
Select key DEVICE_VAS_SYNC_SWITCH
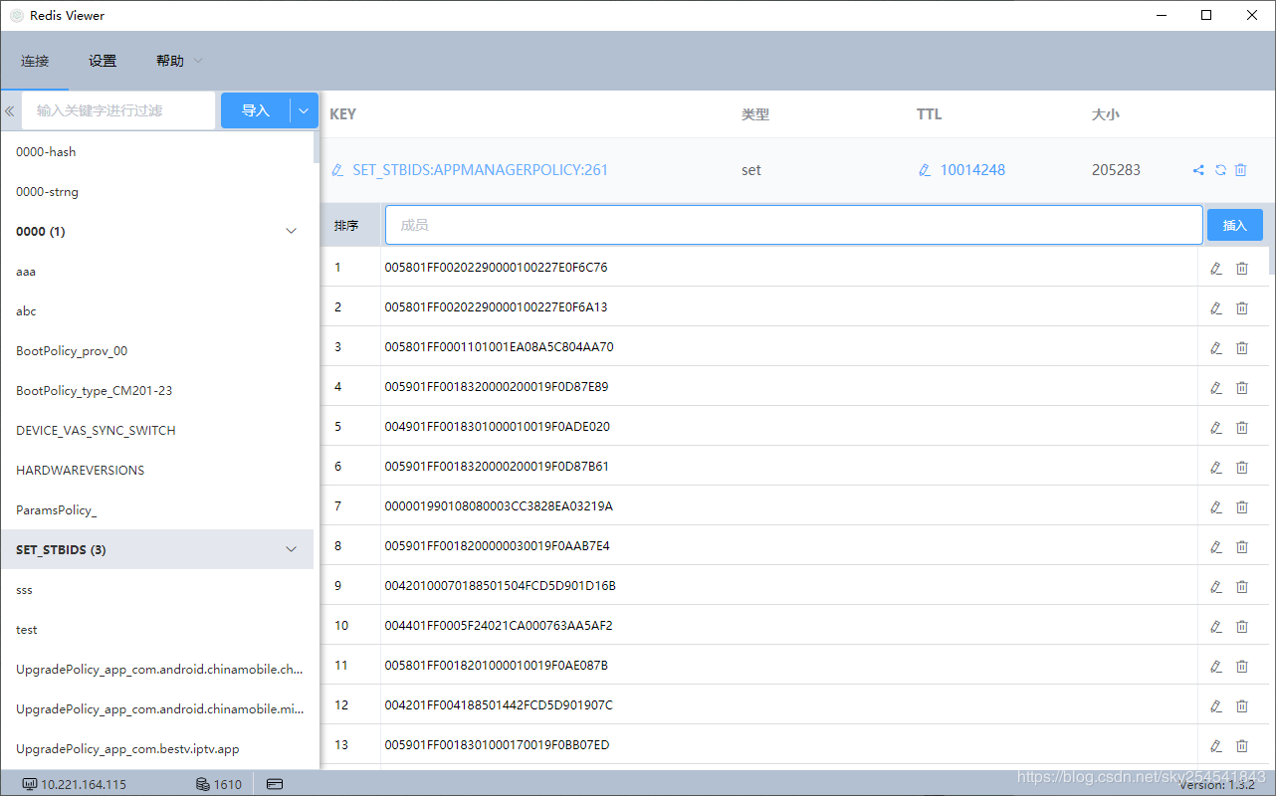click(157, 430)
